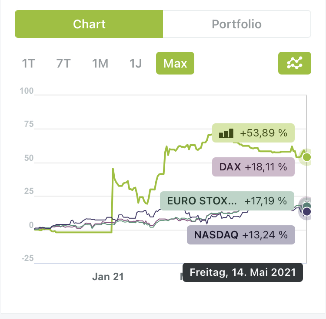
Task: Click the Freitag, 14. Mai 2021 date tooltip
Action: [x=242, y=272]
